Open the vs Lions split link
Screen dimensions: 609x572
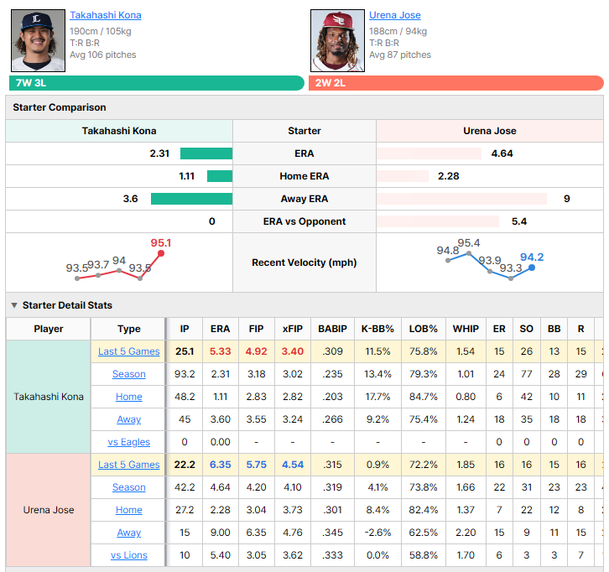129,555
